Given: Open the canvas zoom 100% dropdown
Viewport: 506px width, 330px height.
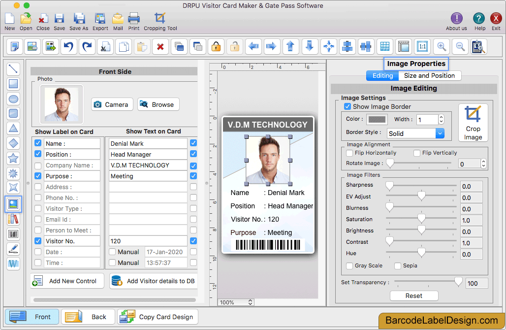Looking at the screenshot, I should [x=236, y=302].
